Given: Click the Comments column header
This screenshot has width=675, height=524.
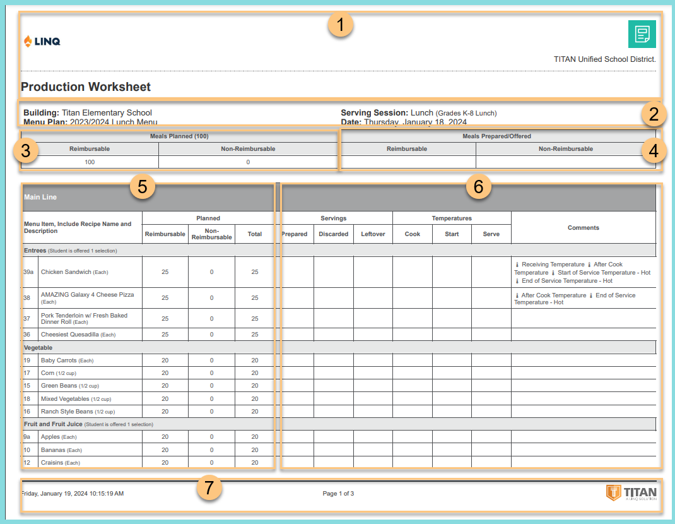Looking at the screenshot, I should 583,227.
